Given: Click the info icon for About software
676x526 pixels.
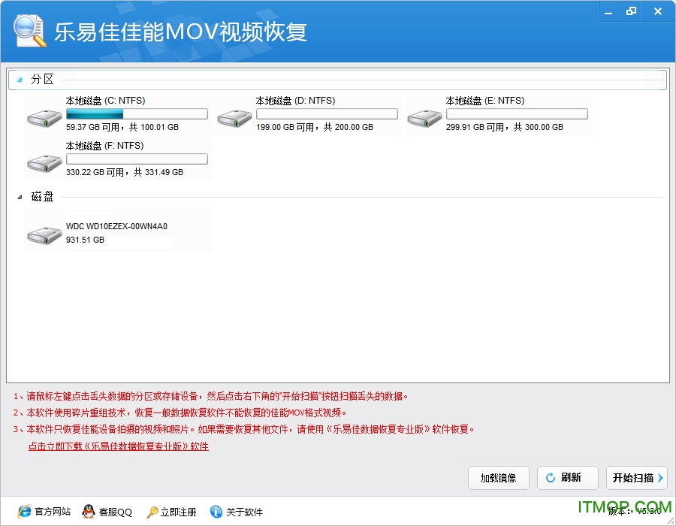Looking at the screenshot, I should [216, 511].
